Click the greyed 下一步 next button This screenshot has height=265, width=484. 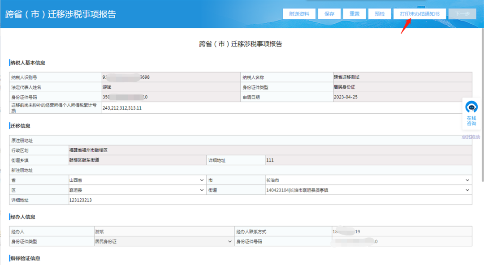click(x=462, y=14)
